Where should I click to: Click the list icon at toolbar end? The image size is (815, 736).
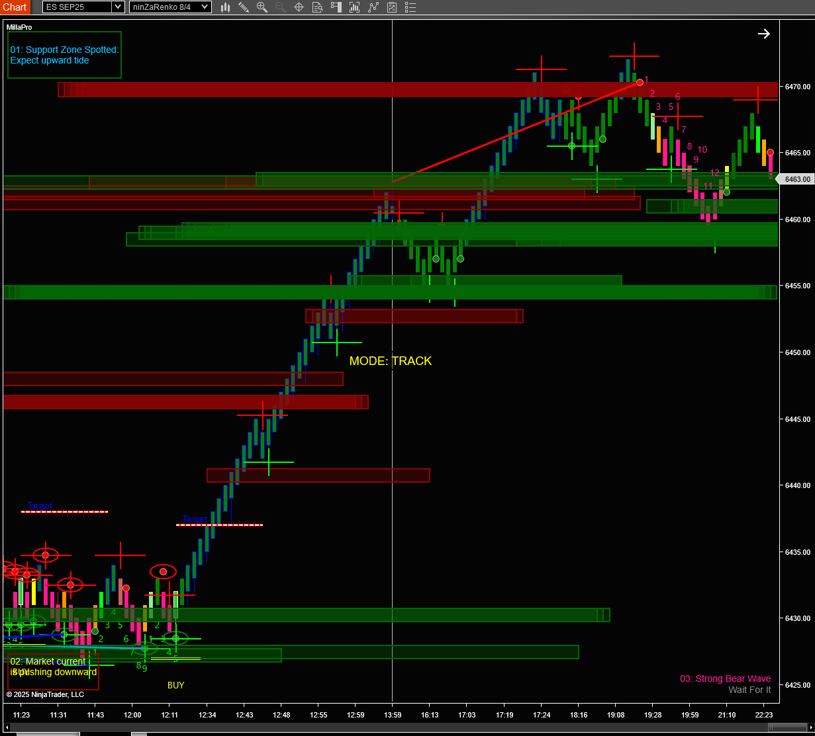pyautogui.click(x=410, y=7)
